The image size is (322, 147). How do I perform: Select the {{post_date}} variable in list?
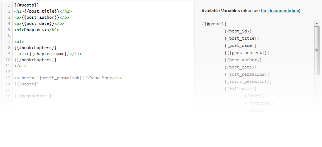pos(240,67)
